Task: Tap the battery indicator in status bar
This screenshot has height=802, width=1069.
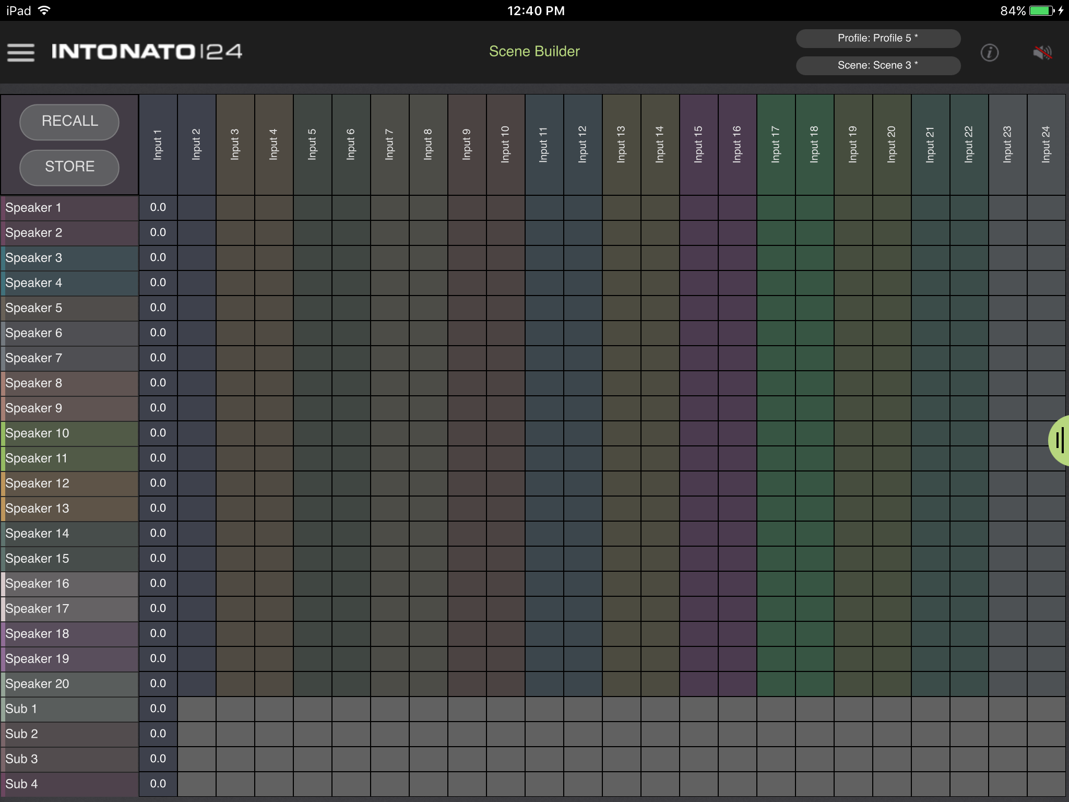Action: tap(1042, 11)
